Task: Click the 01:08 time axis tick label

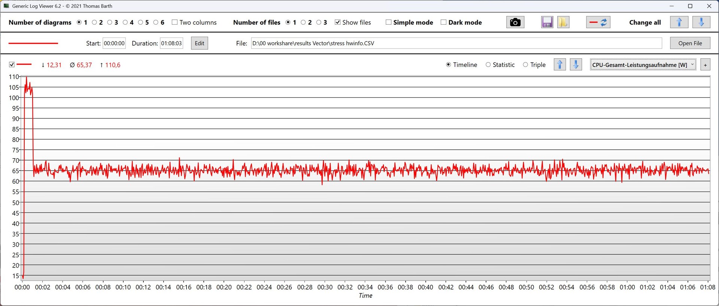Action: point(708,287)
